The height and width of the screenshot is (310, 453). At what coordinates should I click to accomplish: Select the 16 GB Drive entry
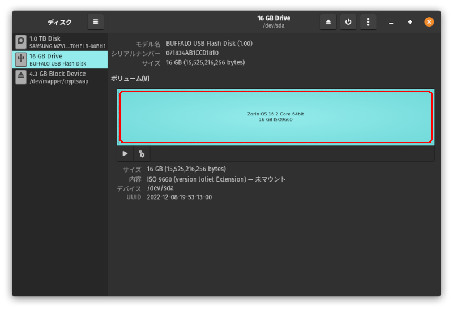(x=60, y=60)
